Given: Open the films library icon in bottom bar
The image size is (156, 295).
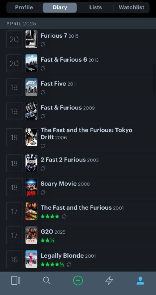Looking at the screenshot, I should click(x=16, y=281).
